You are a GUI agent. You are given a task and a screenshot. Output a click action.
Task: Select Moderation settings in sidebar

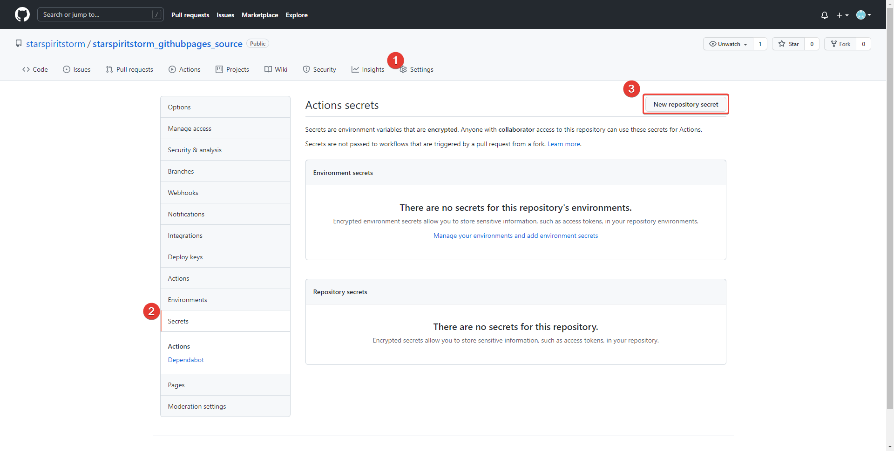(x=225, y=406)
